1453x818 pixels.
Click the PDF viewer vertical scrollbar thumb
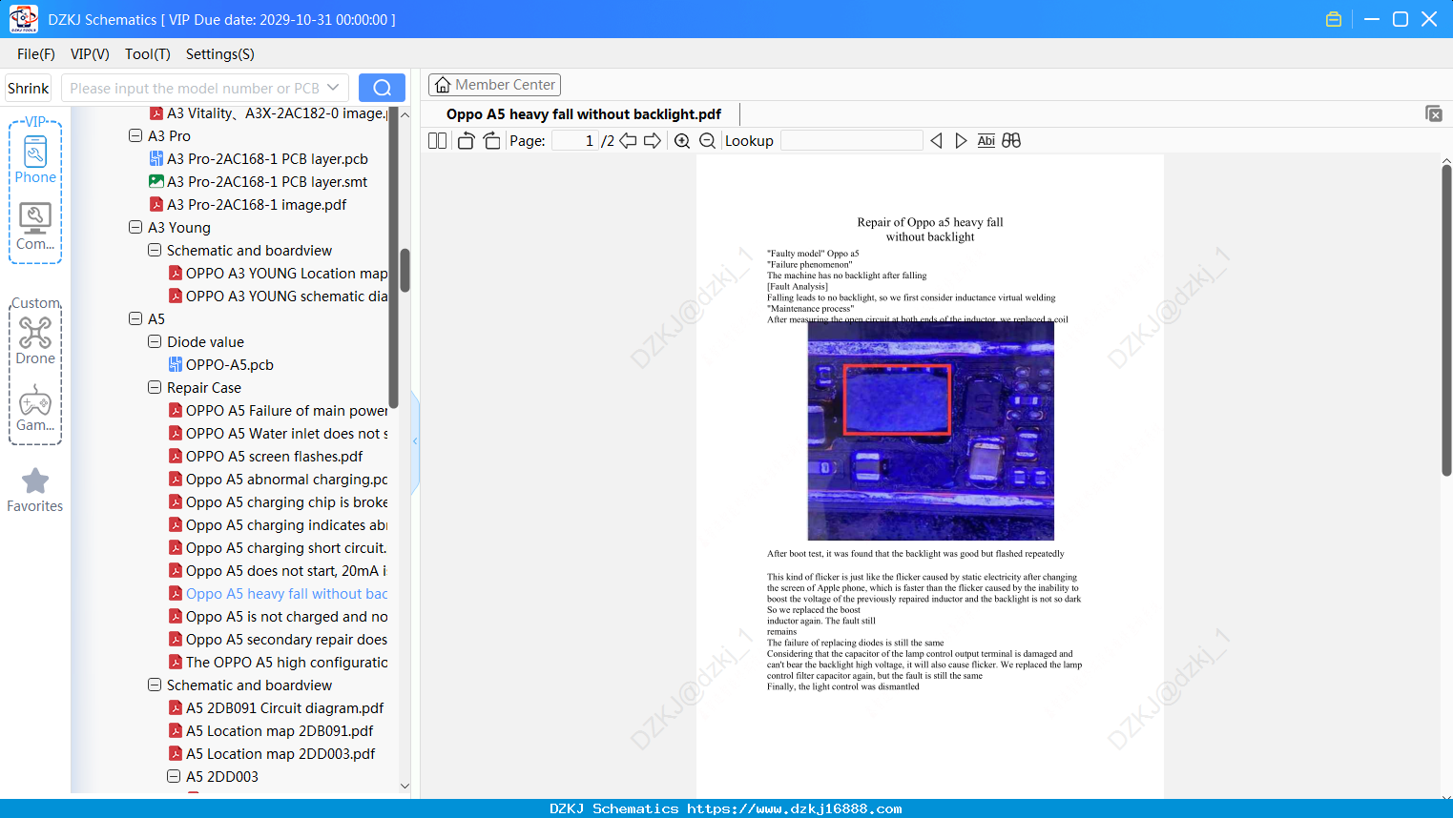[x=1446, y=320]
